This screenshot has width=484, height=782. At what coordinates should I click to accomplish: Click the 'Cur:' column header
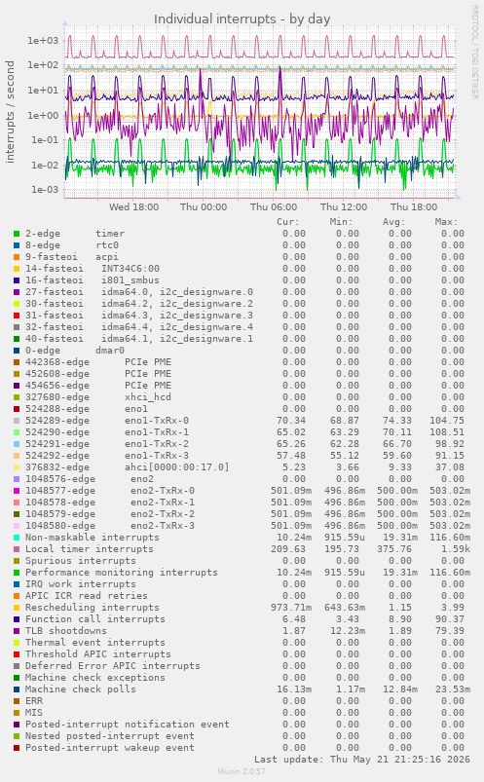click(288, 222)
